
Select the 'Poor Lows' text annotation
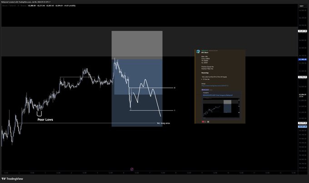[x=45, y=120]
